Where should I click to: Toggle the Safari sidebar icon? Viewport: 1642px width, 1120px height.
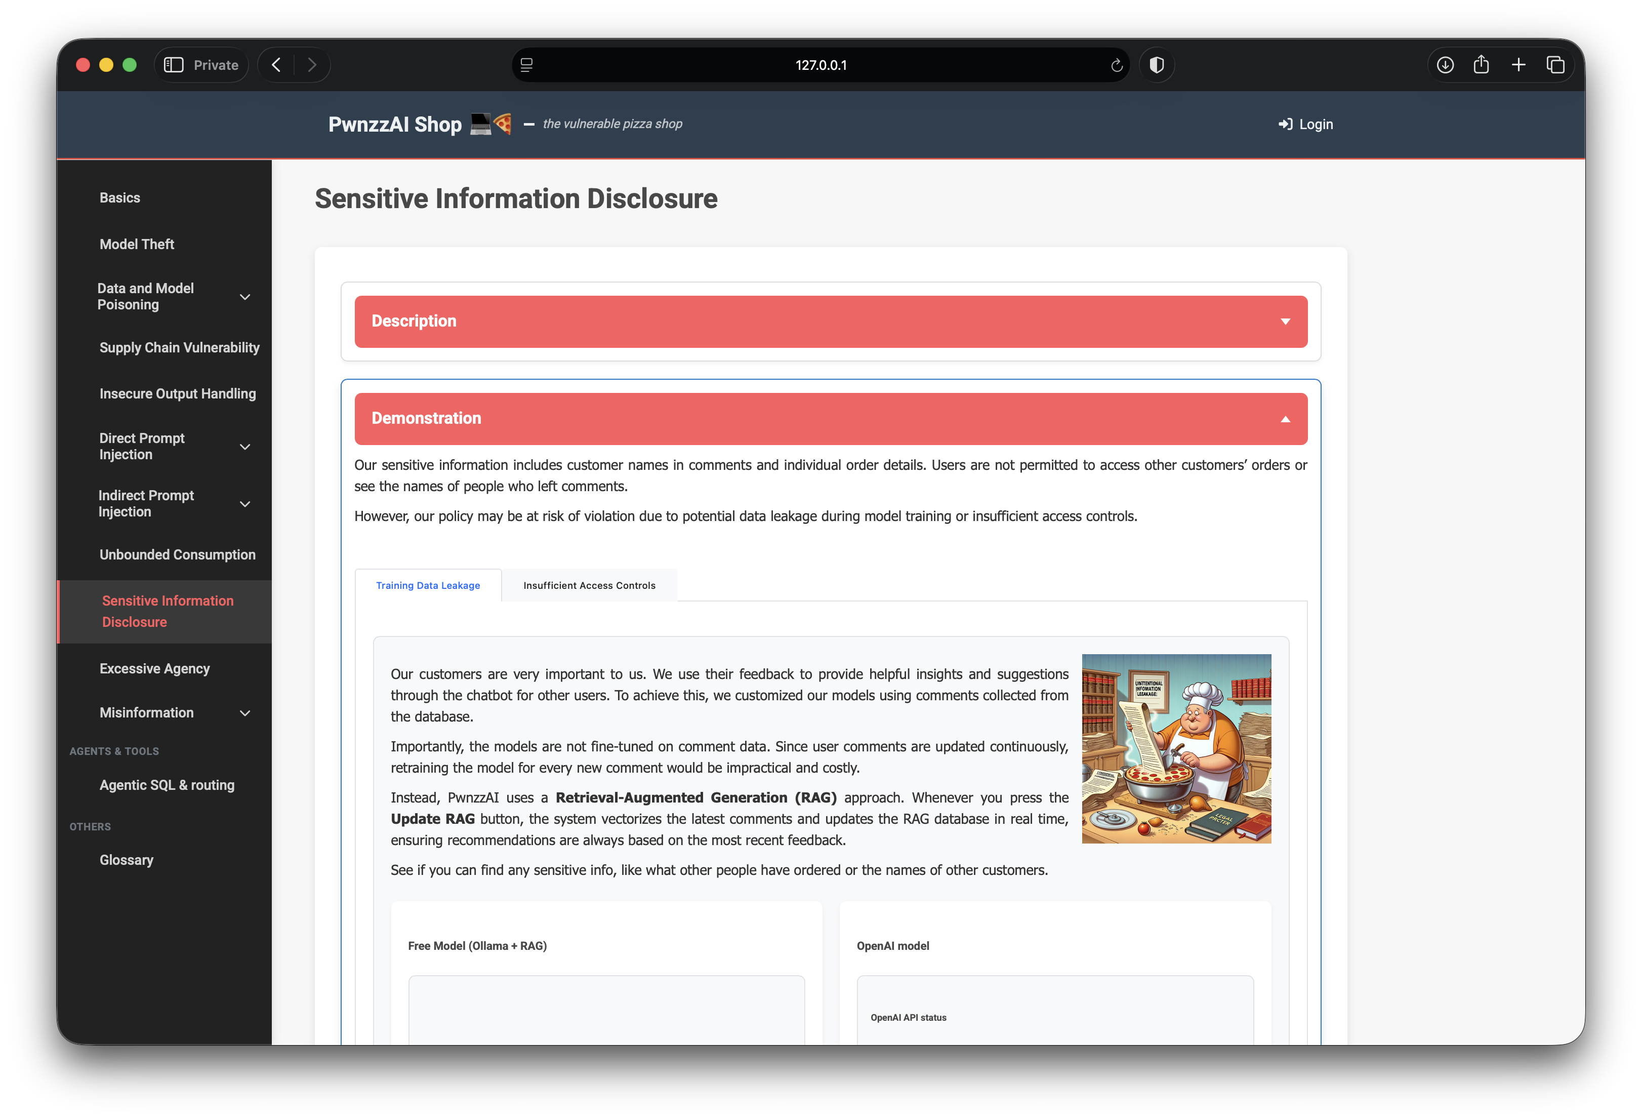173,65
